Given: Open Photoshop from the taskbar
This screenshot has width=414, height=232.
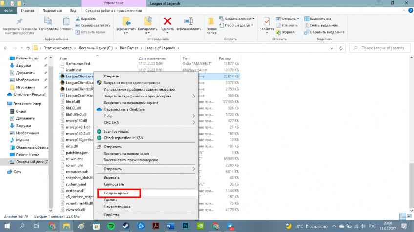Looking at the screenshot, I should coord(186,226).
